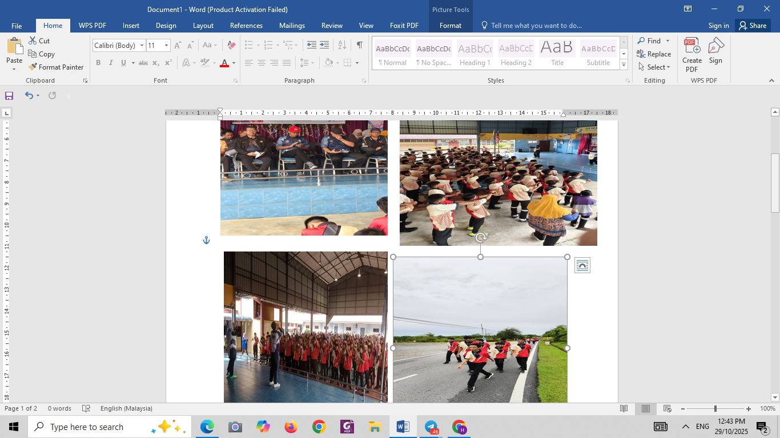The image size is (780, 438).
Task: Toggle Italic formatting
Action: coord(111,63)
